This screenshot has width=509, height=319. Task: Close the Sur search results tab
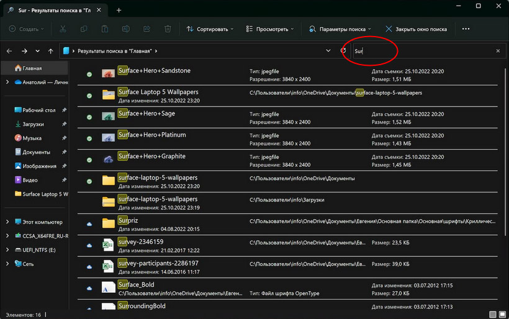pos(99,10)
